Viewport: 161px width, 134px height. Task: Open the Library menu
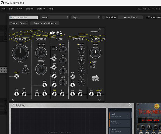(x=41, y=9)
